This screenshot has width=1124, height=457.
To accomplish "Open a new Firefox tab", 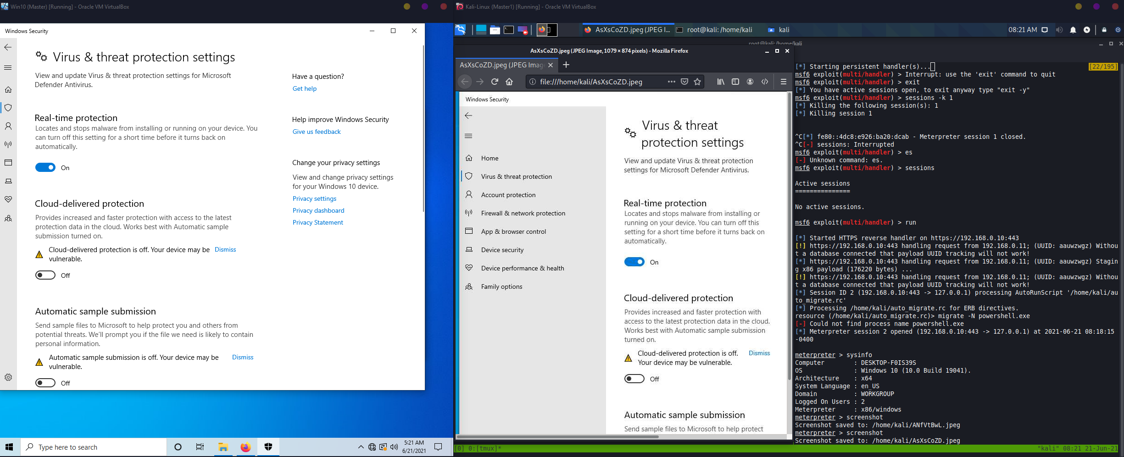I will coord(566,65).
